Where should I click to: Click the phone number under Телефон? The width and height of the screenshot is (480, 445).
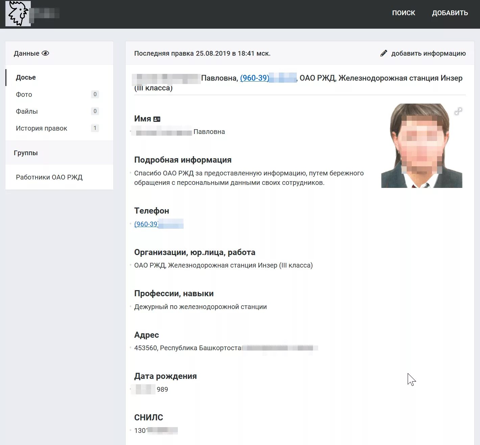click(x=159, y=224)
